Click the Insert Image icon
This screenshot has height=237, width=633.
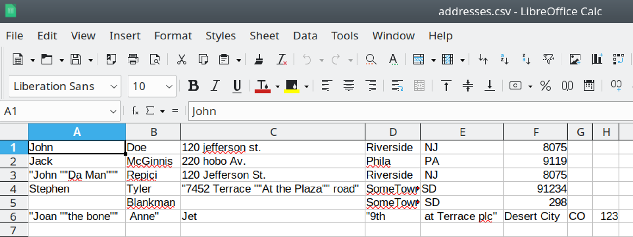tap(575, 59)
